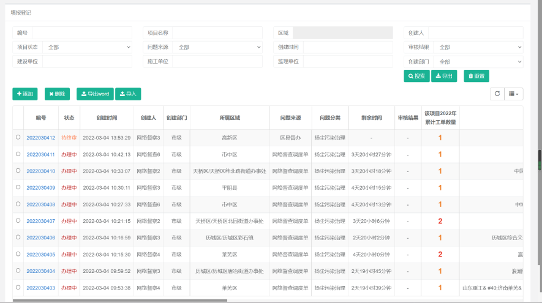
Task: Click the 删除 delete button
Action: (x=56, y=94)
